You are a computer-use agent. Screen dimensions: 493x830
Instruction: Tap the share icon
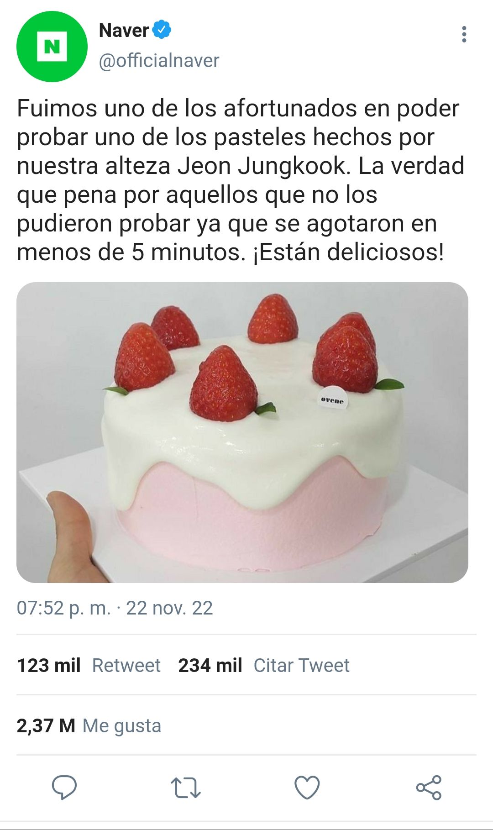pos(429,787)
